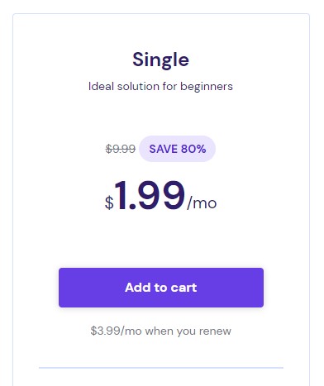Click the $3.99/mo renewal amount

point(116,331)
